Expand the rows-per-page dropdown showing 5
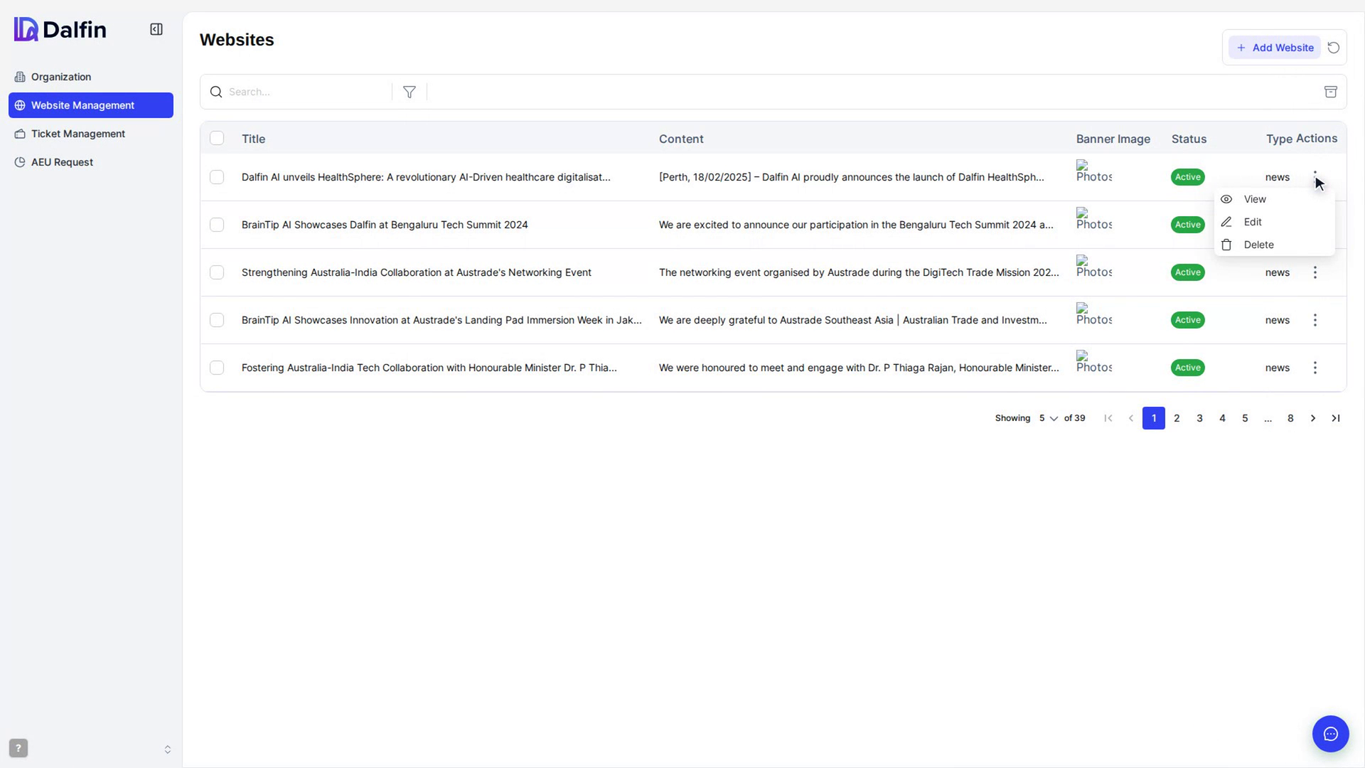Viewport: 1365px width, 768px height. [x=1048, y=418]
